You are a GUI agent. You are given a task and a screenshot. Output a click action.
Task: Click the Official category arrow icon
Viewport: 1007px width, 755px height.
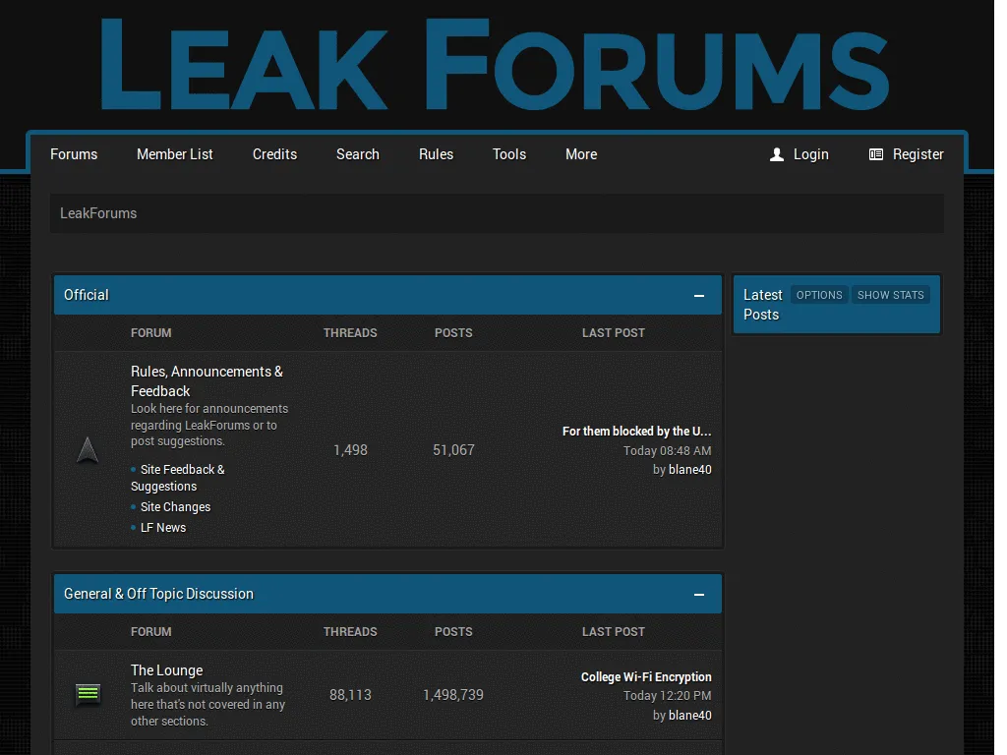88,449
